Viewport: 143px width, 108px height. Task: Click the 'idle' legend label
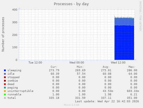coord(11,74)
